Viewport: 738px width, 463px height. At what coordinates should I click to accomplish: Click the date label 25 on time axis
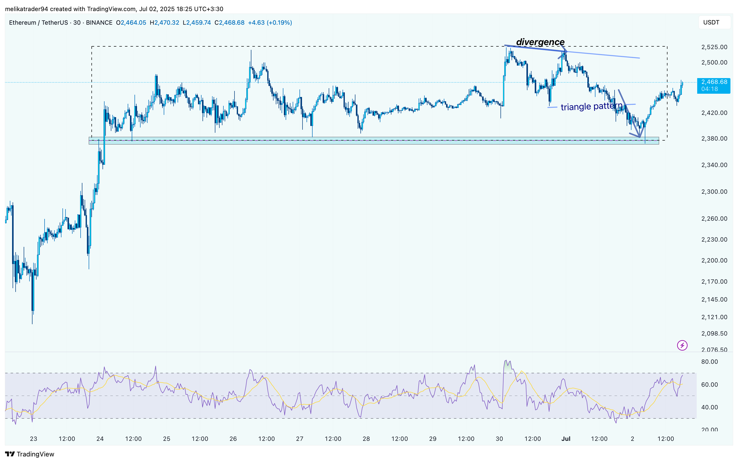pyautogui.click(x=166, y=439)
